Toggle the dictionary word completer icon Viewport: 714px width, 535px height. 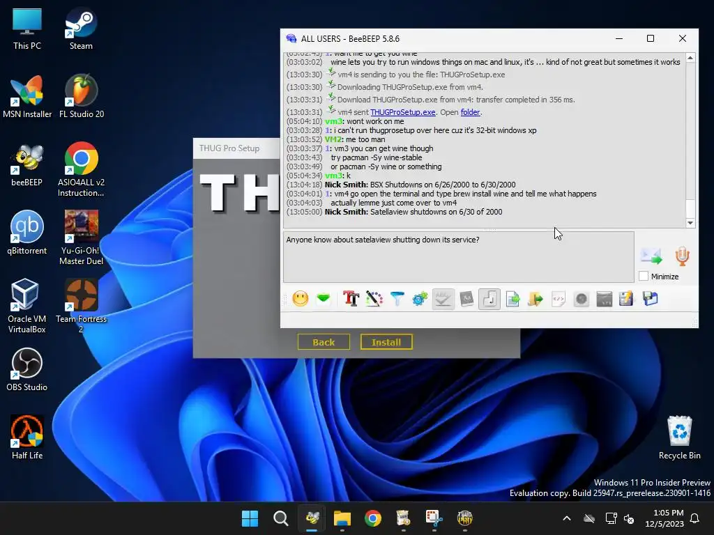point(466,299)
